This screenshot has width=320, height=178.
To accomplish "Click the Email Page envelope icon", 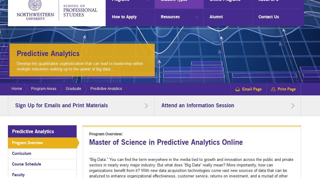I will click(x=237, y=89).
